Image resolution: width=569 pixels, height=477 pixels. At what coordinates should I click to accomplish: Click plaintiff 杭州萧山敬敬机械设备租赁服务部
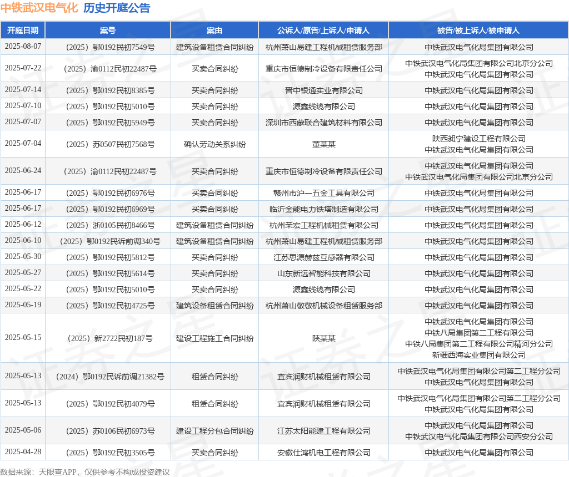[x=324, y=306]
